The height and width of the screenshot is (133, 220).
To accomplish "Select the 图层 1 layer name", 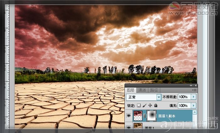I will [150, 128].
